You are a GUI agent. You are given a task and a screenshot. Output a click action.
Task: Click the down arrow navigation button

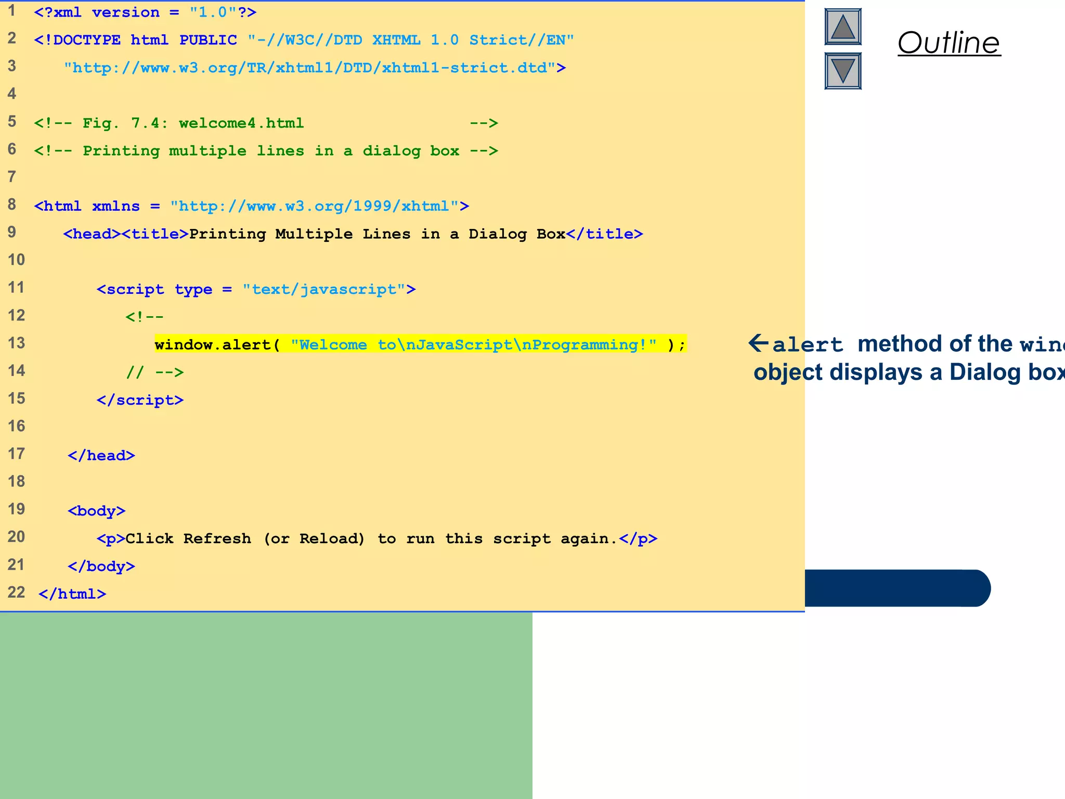click(x=842, y=71)
